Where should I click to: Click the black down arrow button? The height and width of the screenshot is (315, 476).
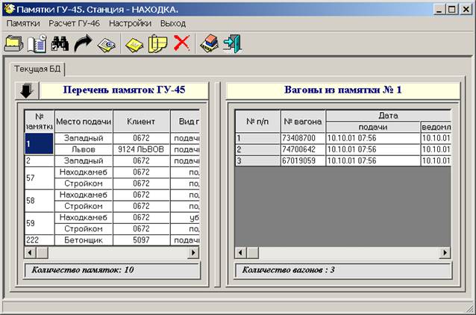pos(26,90)
